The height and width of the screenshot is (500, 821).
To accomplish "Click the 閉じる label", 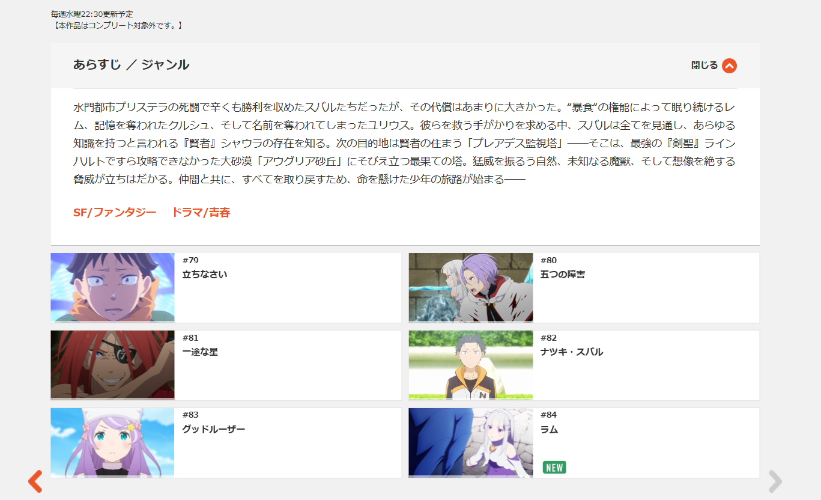I will (704, 66).
